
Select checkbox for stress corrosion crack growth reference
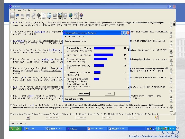11,23
